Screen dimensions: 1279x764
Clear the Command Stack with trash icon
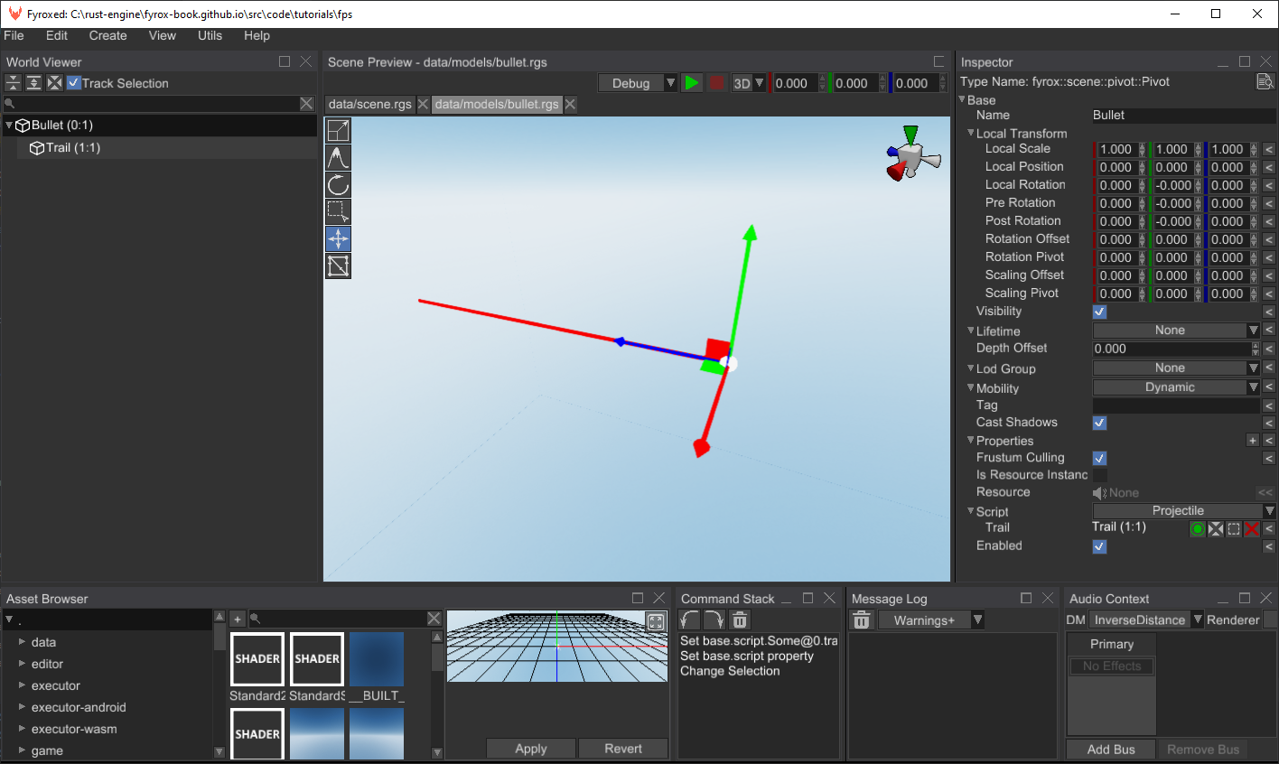(x=740, y=620)
